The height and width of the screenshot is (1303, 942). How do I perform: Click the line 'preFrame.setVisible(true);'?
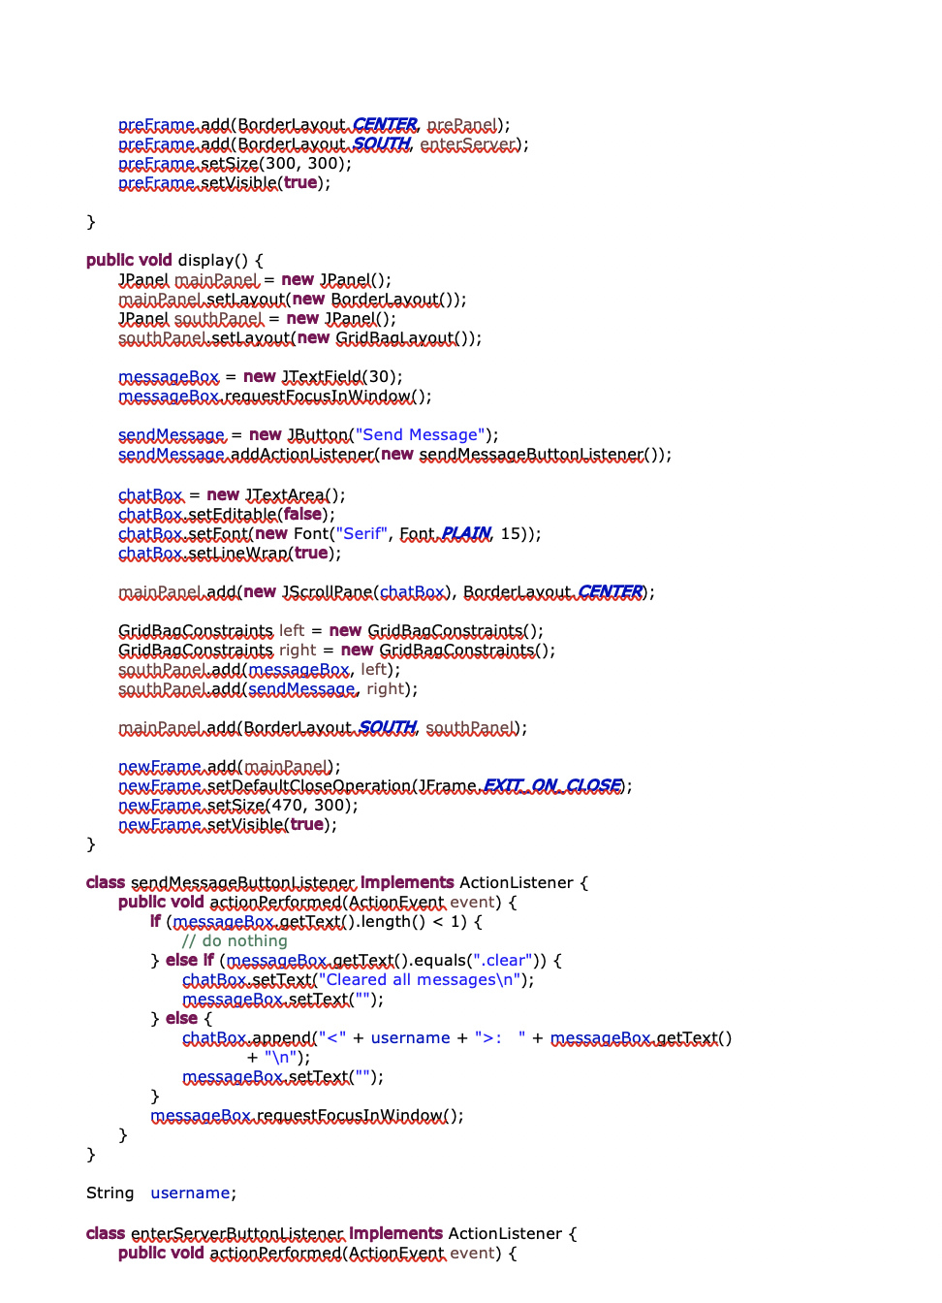225,183
